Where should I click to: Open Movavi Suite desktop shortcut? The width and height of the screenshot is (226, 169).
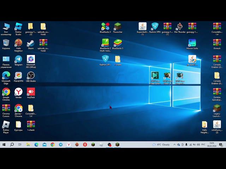[192, 44]
